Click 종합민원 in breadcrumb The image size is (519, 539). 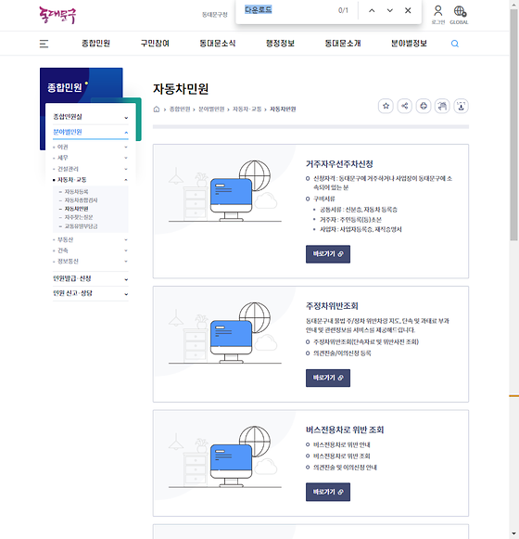pyautogui.click(x=180, y=109)
